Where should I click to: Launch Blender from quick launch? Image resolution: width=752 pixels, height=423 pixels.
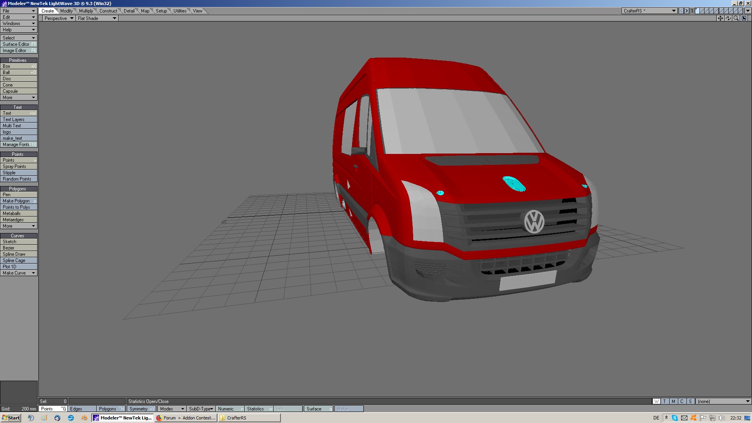coord(84,418)
